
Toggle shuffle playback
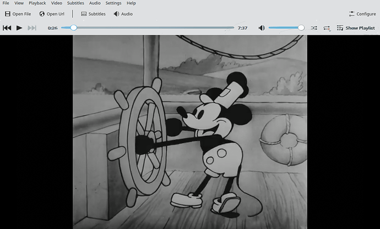click(314, 28)
